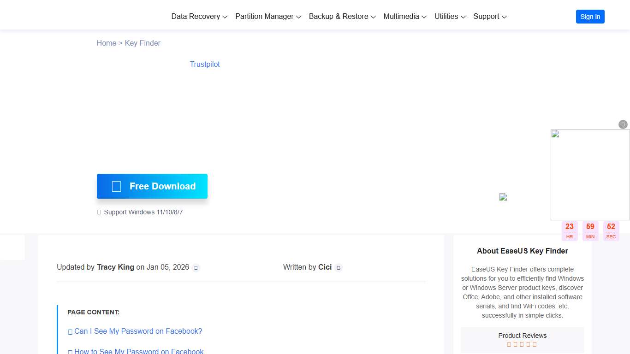
Task: Open the Multimedia menu
Action: pos(405,17)
